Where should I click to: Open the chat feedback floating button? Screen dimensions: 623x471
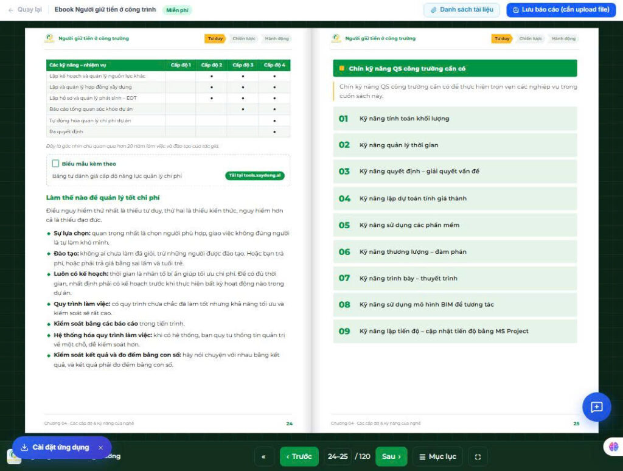[x=596, y=406]
